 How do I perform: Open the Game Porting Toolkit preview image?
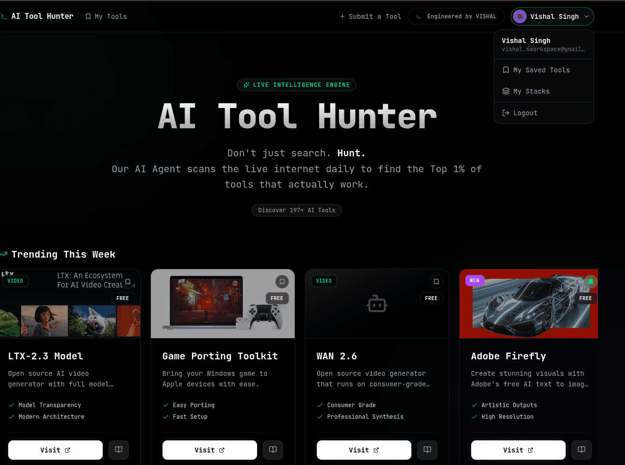click(223, 304)
